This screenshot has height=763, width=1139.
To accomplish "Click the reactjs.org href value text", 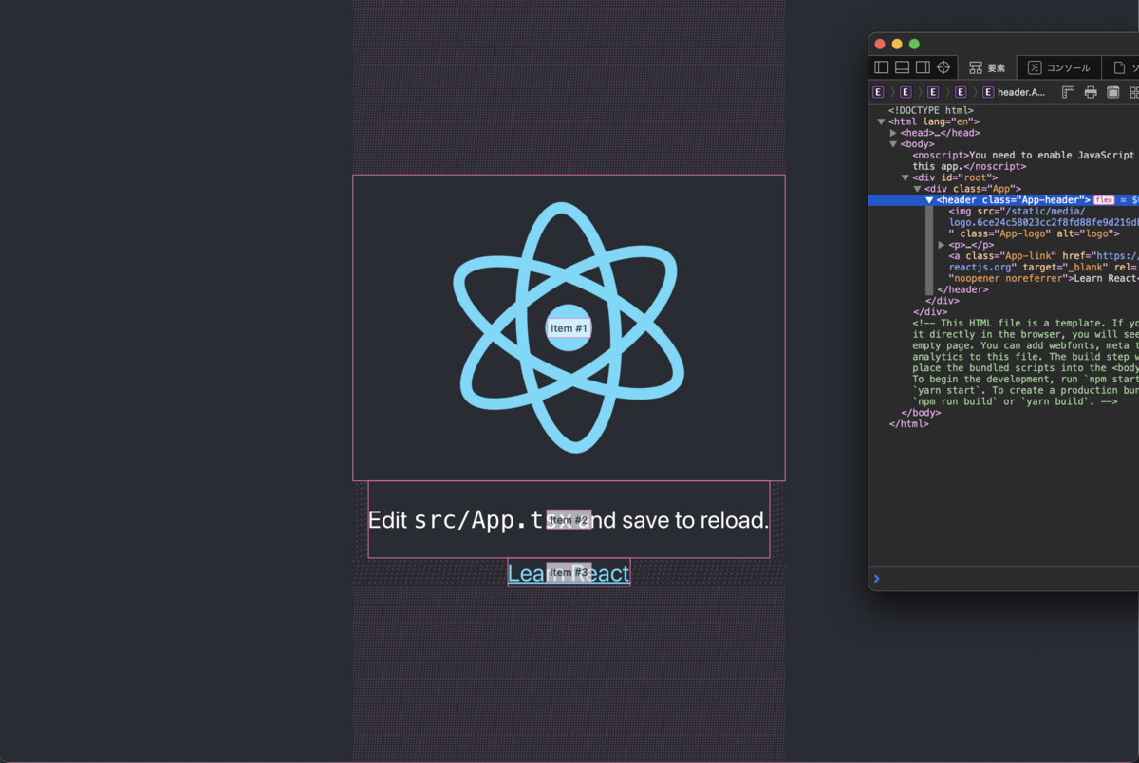I will click(981, 267).
